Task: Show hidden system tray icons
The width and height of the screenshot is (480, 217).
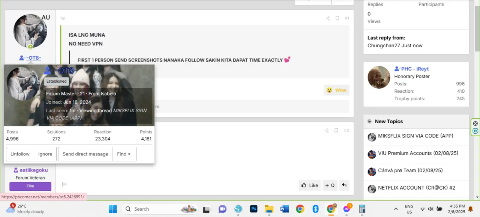Action: 396,209
